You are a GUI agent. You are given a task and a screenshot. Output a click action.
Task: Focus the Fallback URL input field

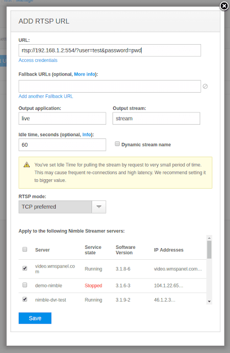(110, 86)
